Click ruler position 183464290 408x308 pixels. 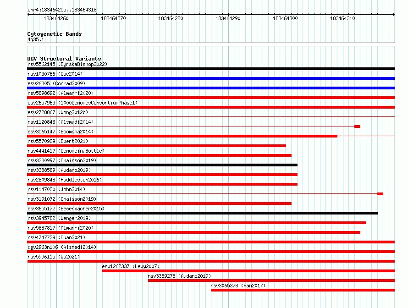(228, 18)
